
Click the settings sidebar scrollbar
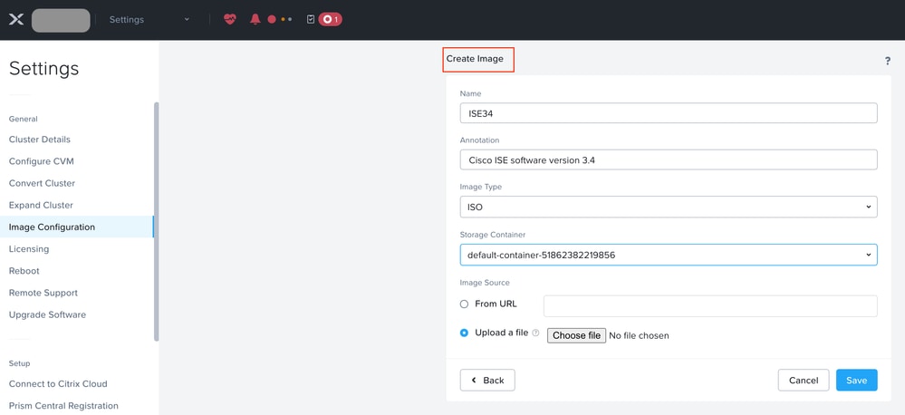[157, 222]
